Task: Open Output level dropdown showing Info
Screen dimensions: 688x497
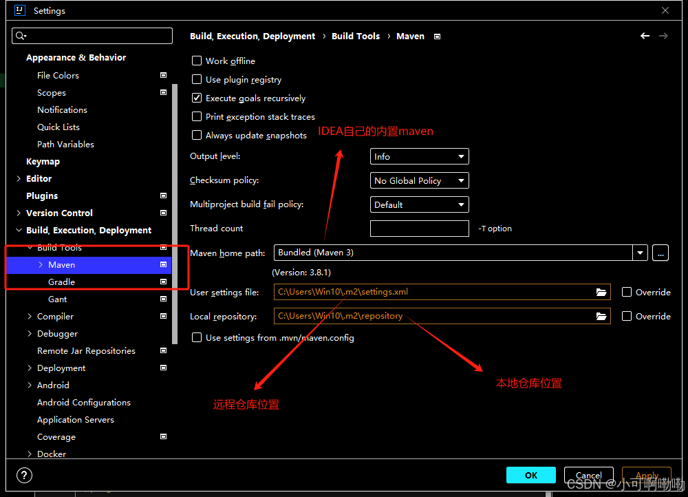Action: (x=420, y=156)
